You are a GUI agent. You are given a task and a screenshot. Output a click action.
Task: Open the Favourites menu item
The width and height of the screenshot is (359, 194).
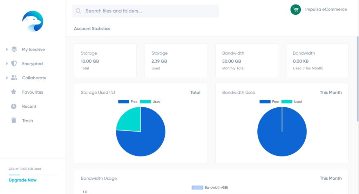pos(33,92)
